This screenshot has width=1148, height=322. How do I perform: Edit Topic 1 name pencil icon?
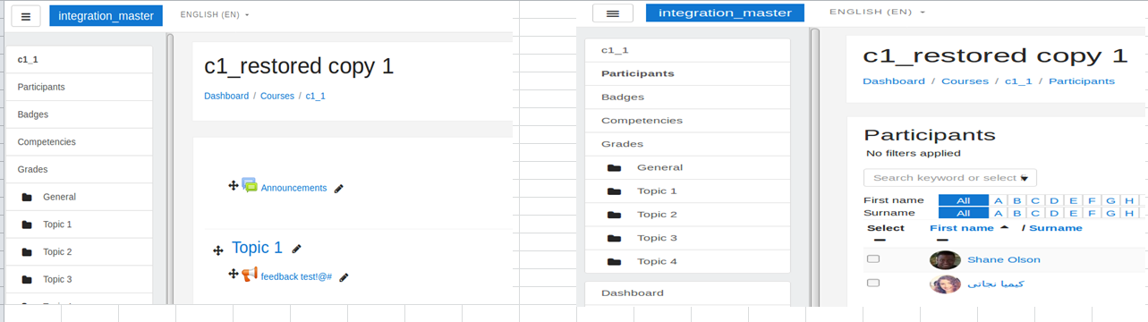point(296,249)
